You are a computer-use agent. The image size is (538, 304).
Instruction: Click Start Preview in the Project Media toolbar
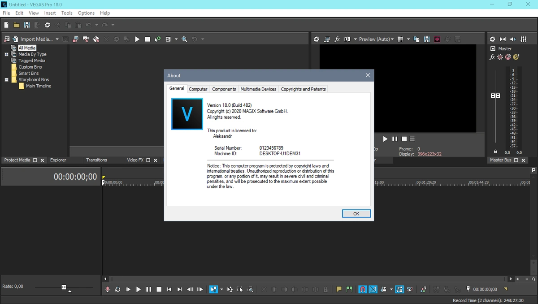click(x=137, y=39)
